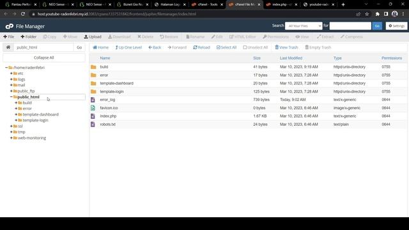Click the View toolbar button
Screen dimensions: 409x230
point(302,37)
